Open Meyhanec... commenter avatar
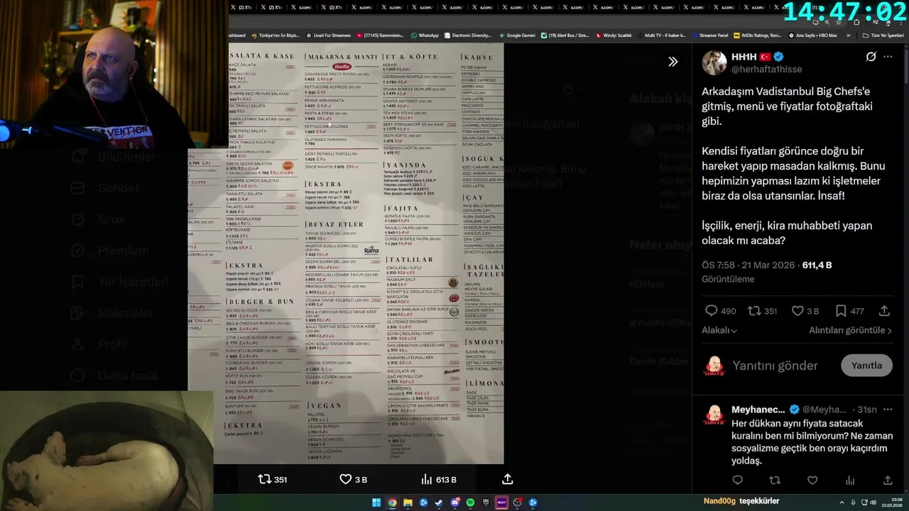This screenshot has height=511, width=909. [x=714, y=415]
